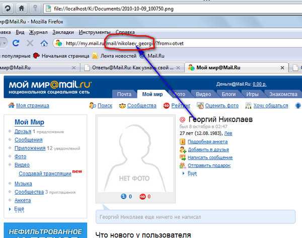
Task: Open the Хочу общаться link
Action: 271,105
